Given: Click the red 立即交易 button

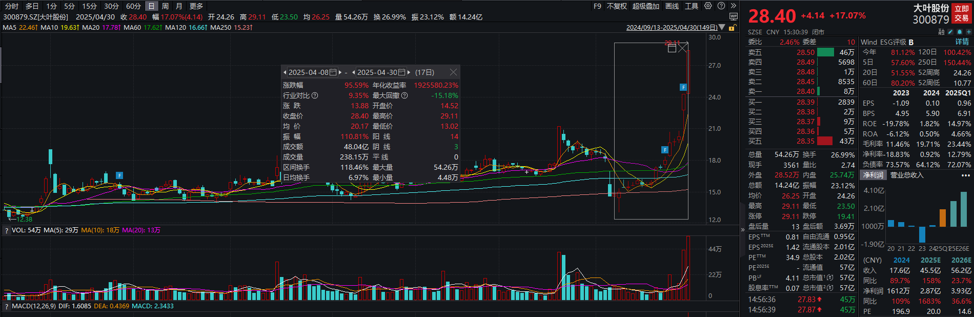Looking at the screenshot, I should [961, 13].
